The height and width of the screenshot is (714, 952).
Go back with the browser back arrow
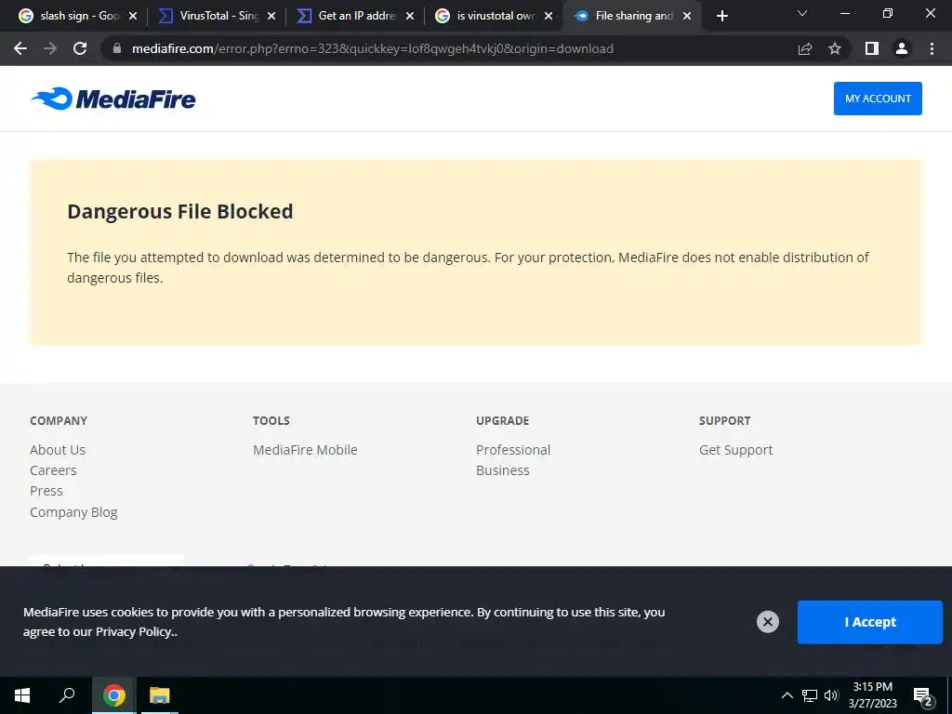(x=20, y=48)
